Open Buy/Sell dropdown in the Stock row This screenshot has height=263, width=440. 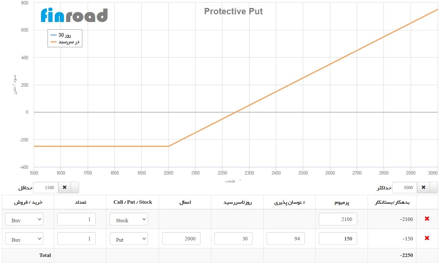[24, 219]
